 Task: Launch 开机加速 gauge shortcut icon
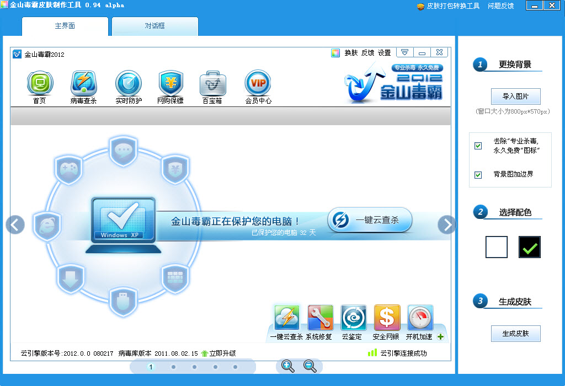420,318
